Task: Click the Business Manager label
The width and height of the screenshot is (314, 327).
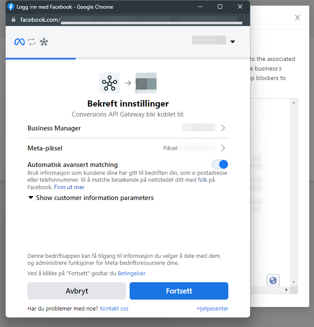Action: 54,128
